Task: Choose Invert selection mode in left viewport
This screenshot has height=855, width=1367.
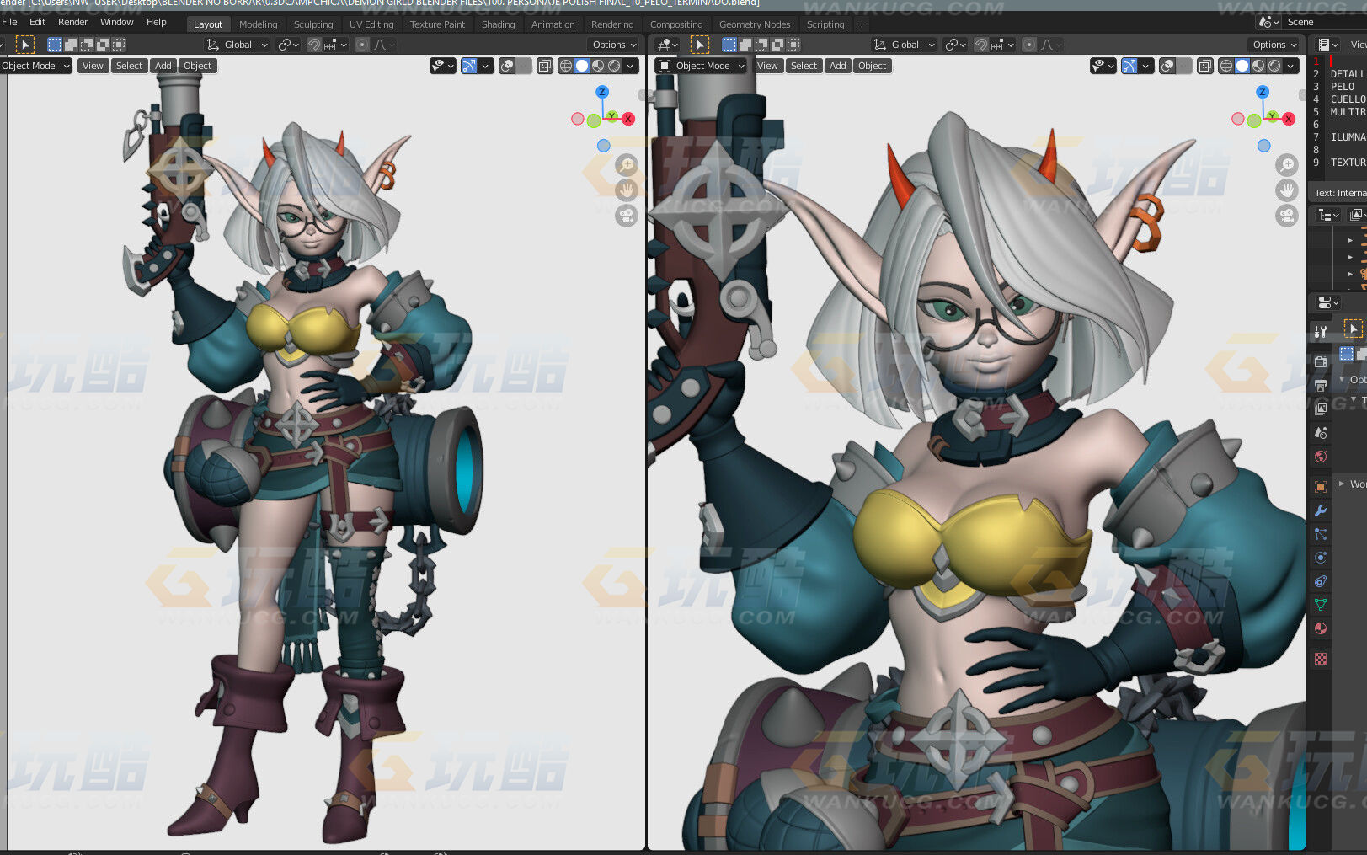Action: coord(103,45)
